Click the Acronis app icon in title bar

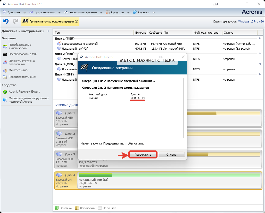coord(4,4)
